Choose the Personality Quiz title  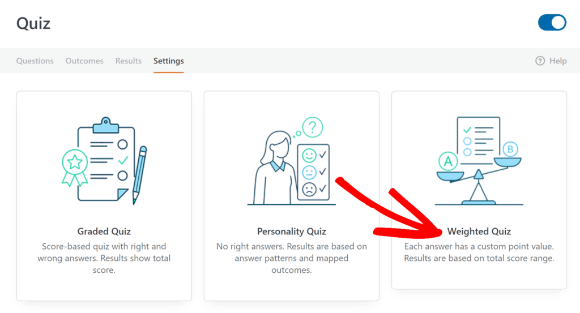(x=292, y=231)
